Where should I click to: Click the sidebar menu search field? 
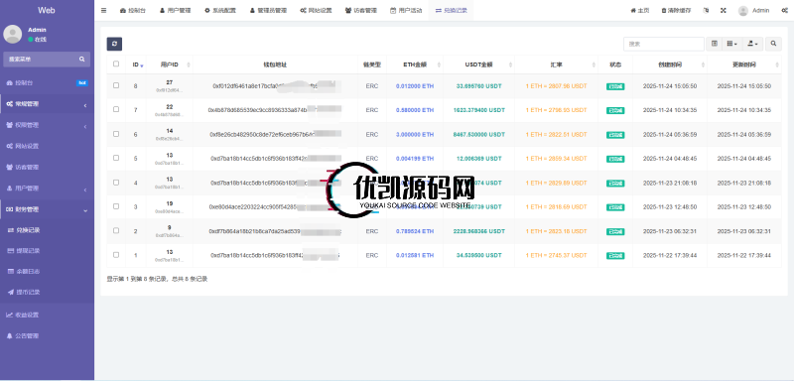(x=47, y=60)
